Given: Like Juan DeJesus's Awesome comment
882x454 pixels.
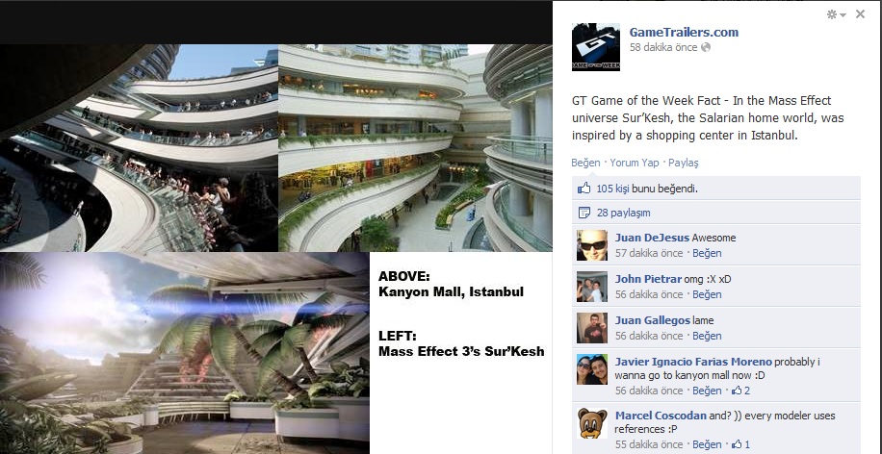Looking at the screenshot, I should click(x=707, y=253).
